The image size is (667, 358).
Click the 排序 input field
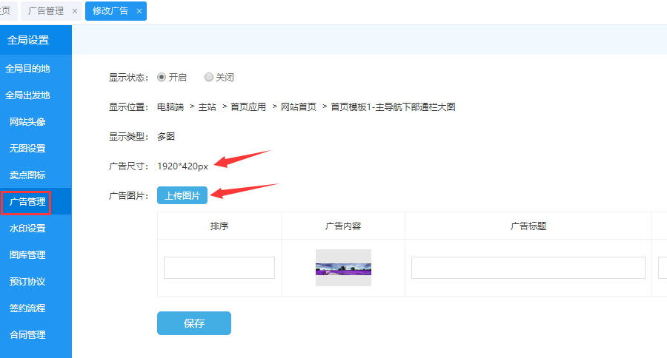219,268
